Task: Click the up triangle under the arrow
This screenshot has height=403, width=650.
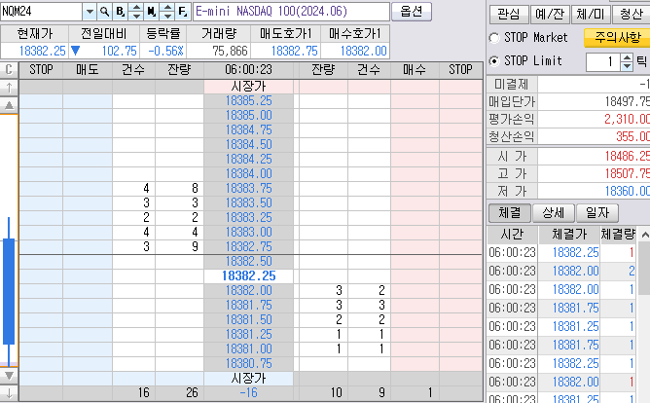Action: [x=9, y=105]
